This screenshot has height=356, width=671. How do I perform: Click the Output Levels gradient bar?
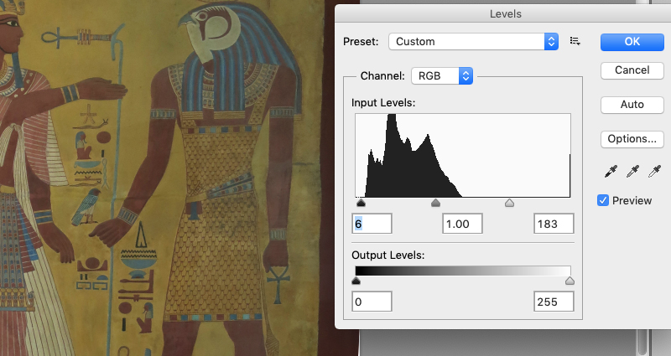pyautogui.click(x=463, y=271)
